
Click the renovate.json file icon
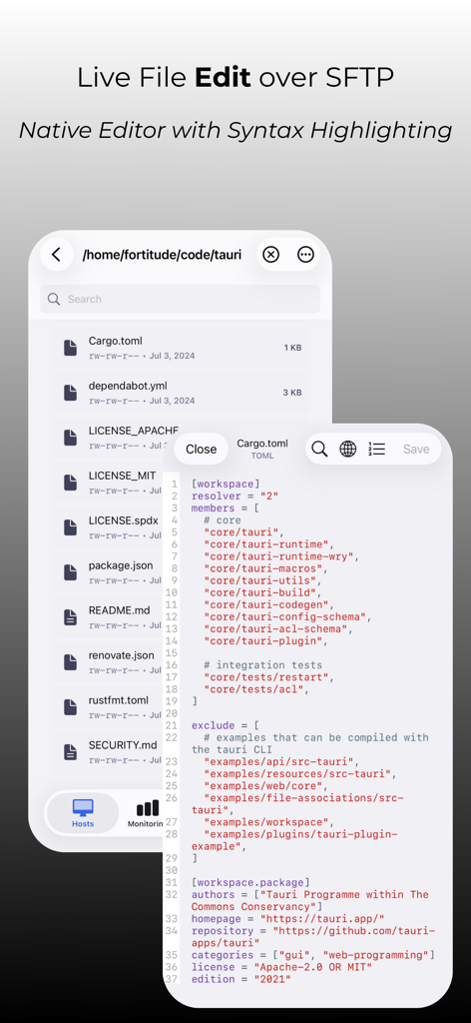[x=71, y=663]
